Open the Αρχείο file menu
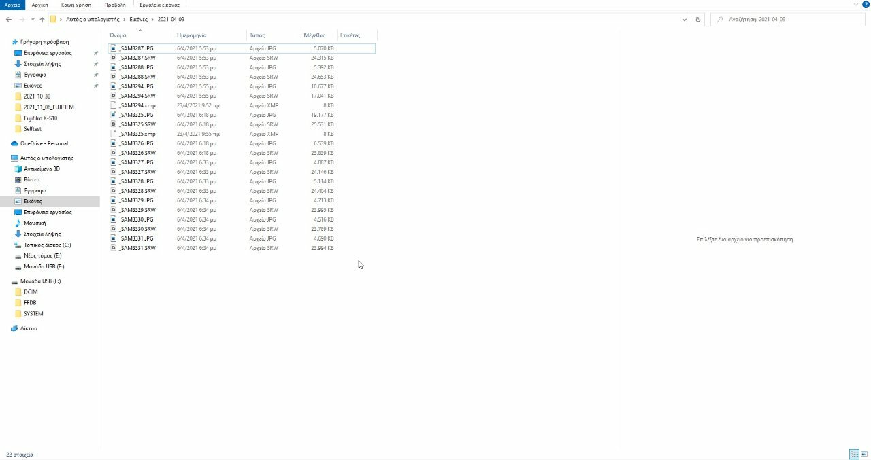 click(13, 5)
